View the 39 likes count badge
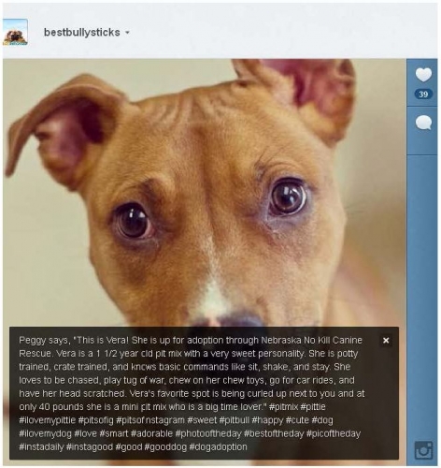This screenshot has width=441, height=468. point(423,95)
